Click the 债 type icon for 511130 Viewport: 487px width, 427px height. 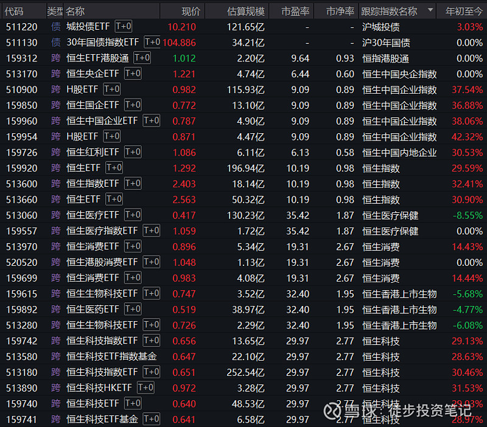[56, 43]
